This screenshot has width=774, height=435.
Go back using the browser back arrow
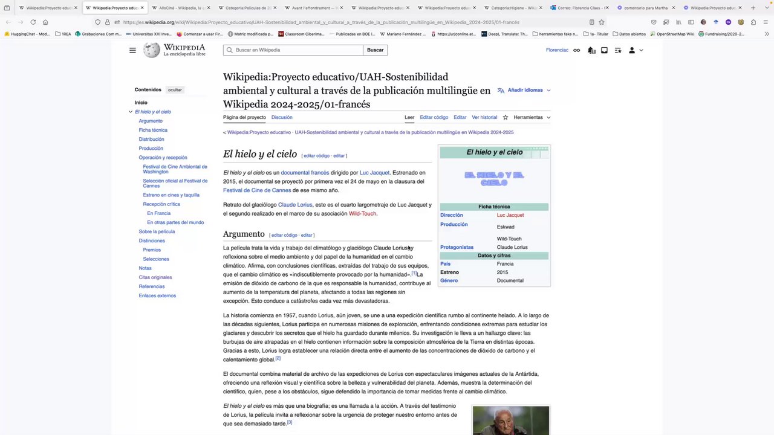pos(8,22)
